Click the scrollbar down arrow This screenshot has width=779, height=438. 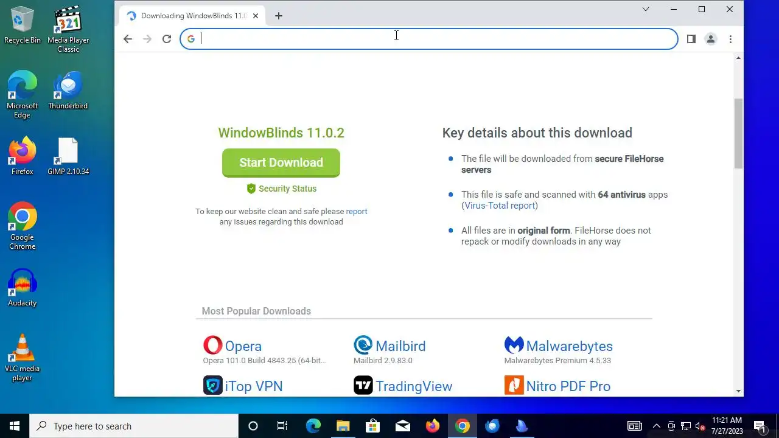click(739, 391)
